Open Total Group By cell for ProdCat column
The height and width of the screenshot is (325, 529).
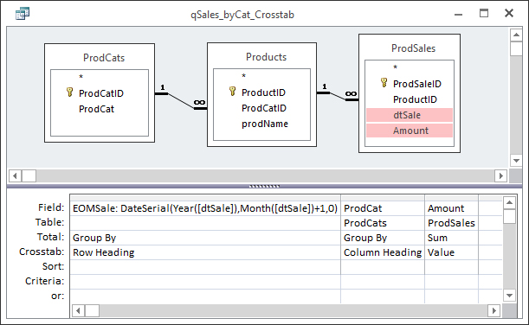coord(383,238)
